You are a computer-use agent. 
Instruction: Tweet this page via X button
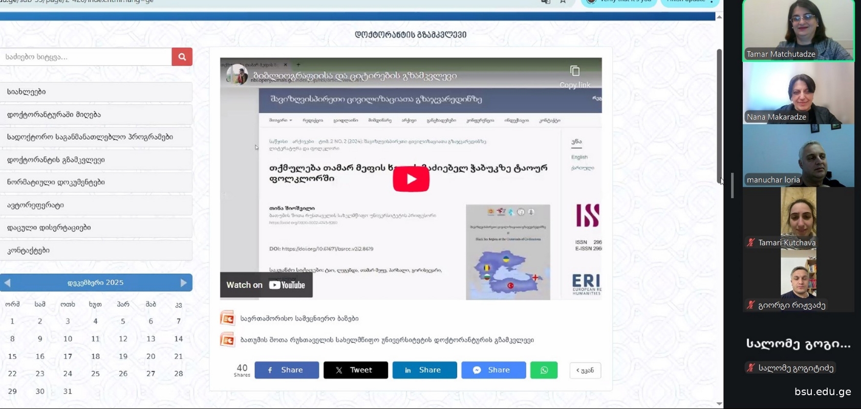tap(355, 370)
